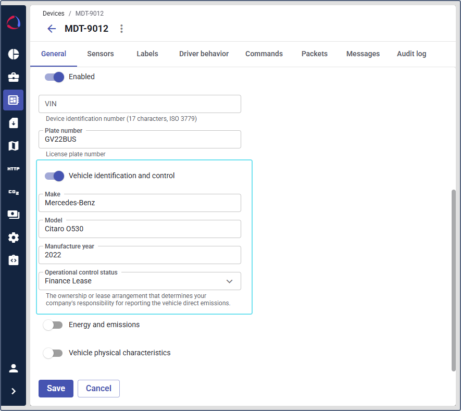Switch to the Sensors tab
Viewport: 461px width, 411px height.
tap(101, 54)
